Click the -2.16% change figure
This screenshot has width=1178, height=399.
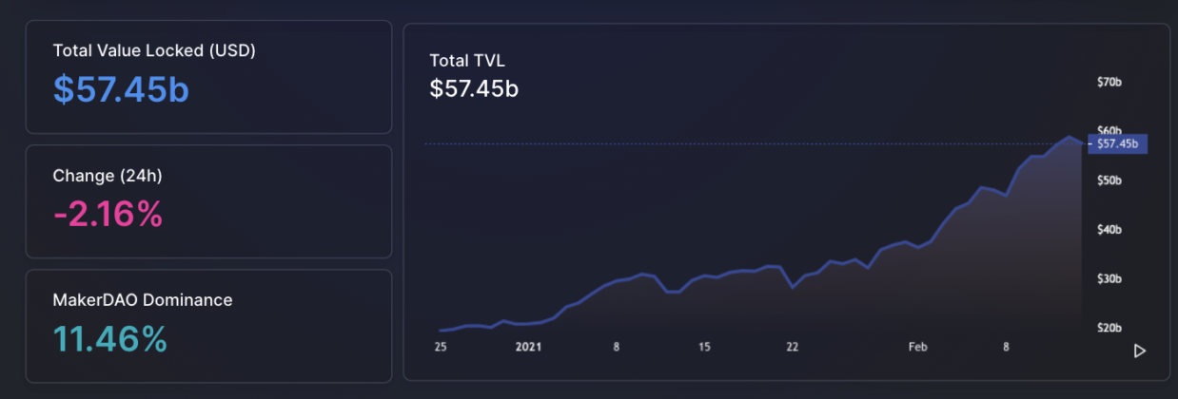pos(108,214)
